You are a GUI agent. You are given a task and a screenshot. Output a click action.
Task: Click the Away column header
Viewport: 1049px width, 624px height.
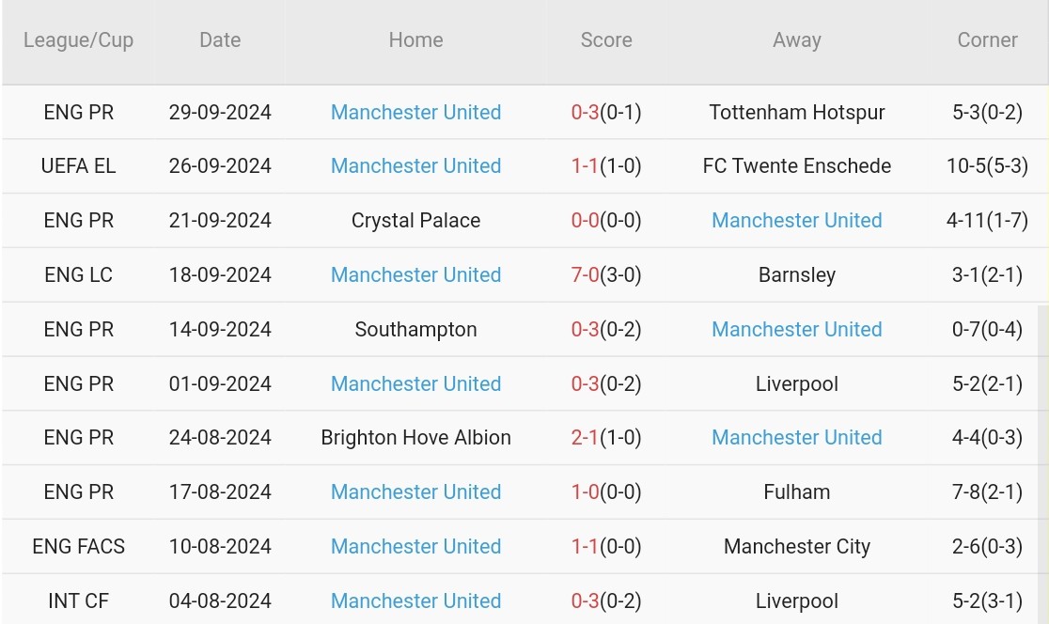[x=797, y=40]
